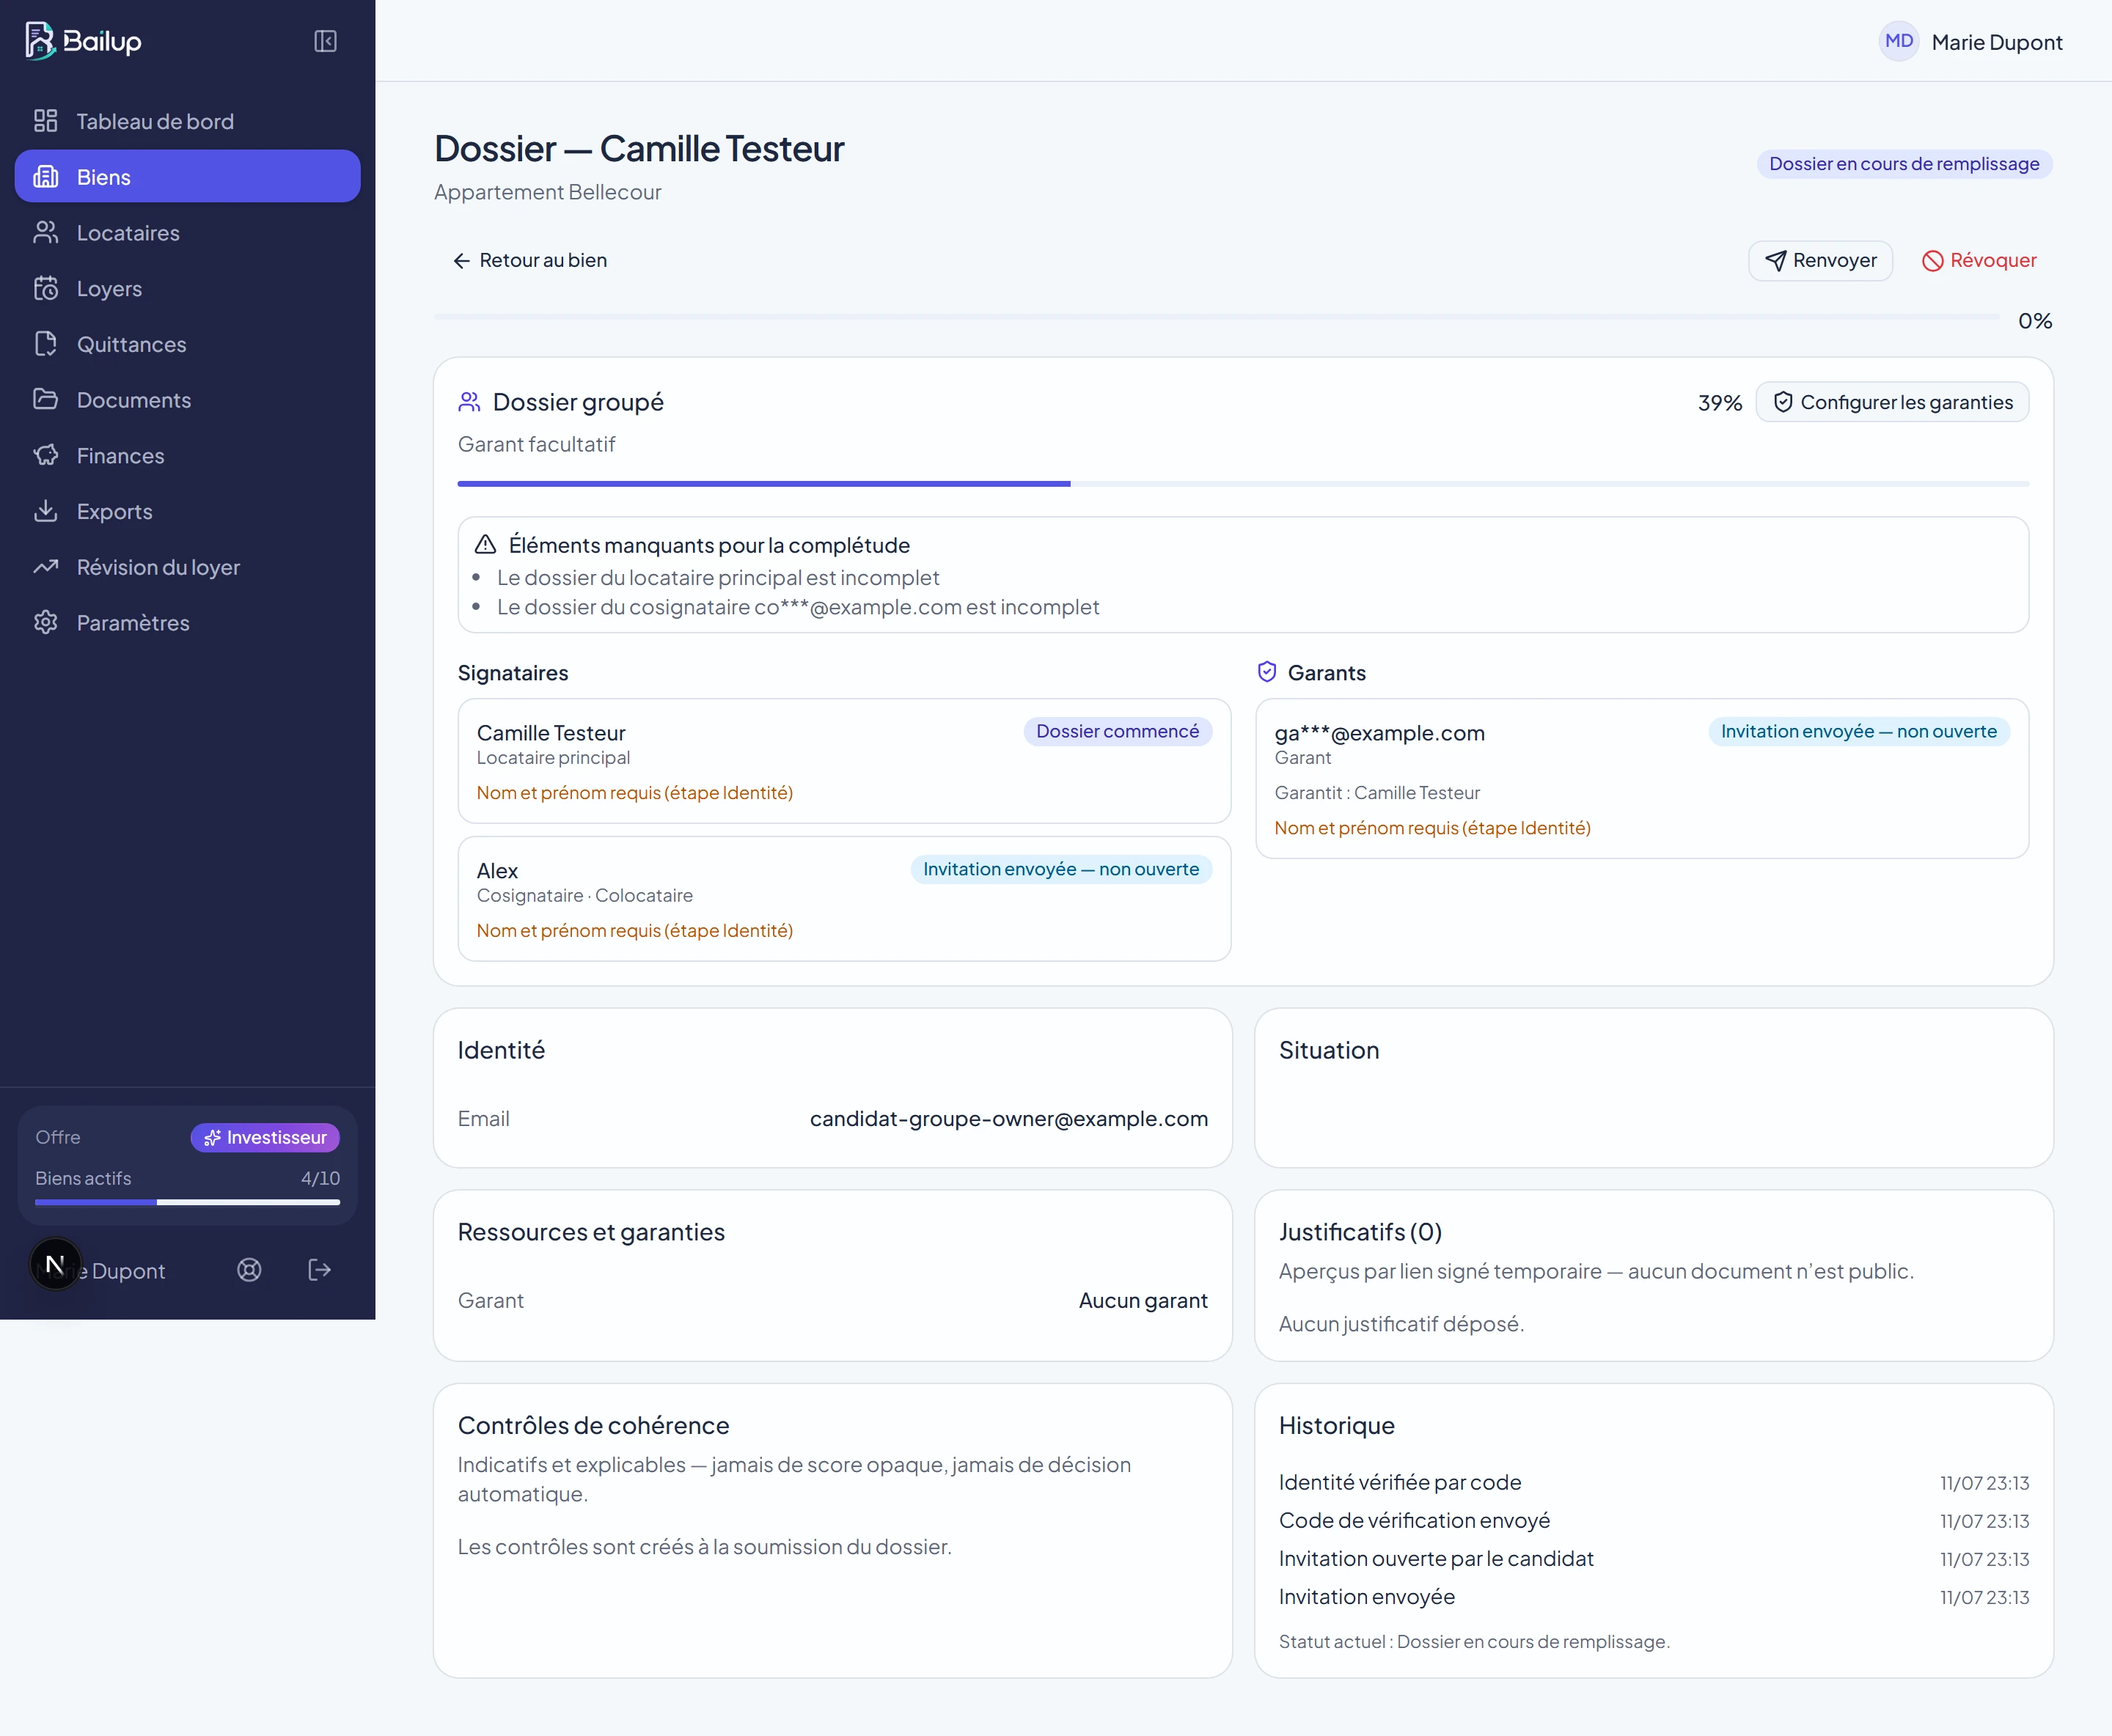Click the logout icon in the sidebar
2112x1736 pixels.
[319, 1270]
